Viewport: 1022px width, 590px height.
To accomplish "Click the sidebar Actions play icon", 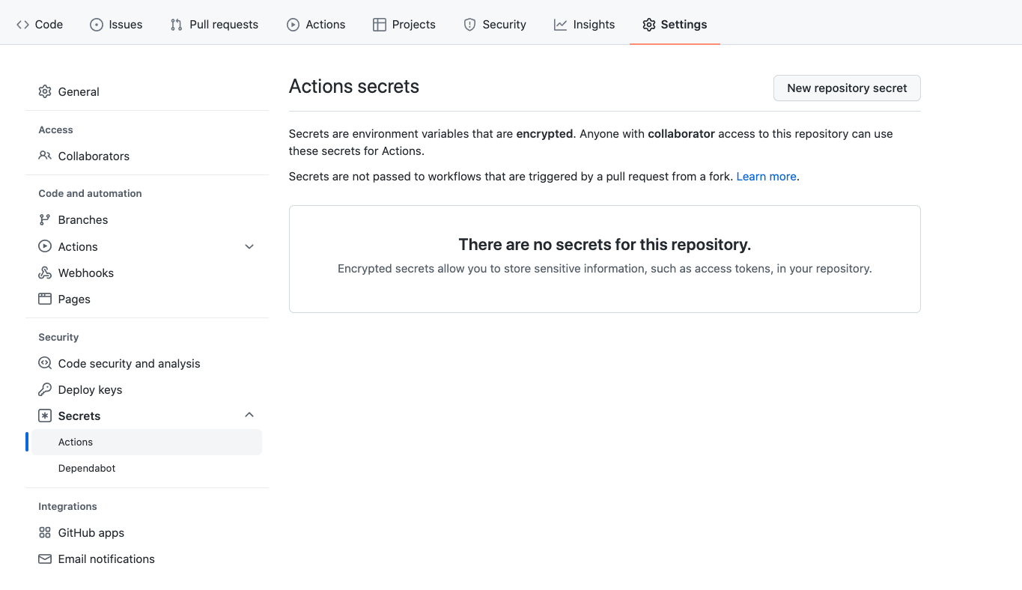I will 45,246.
